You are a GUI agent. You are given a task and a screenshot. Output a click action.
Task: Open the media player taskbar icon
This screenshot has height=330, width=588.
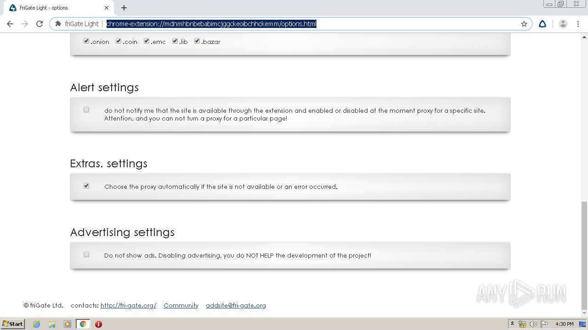(x=68, y=324)
